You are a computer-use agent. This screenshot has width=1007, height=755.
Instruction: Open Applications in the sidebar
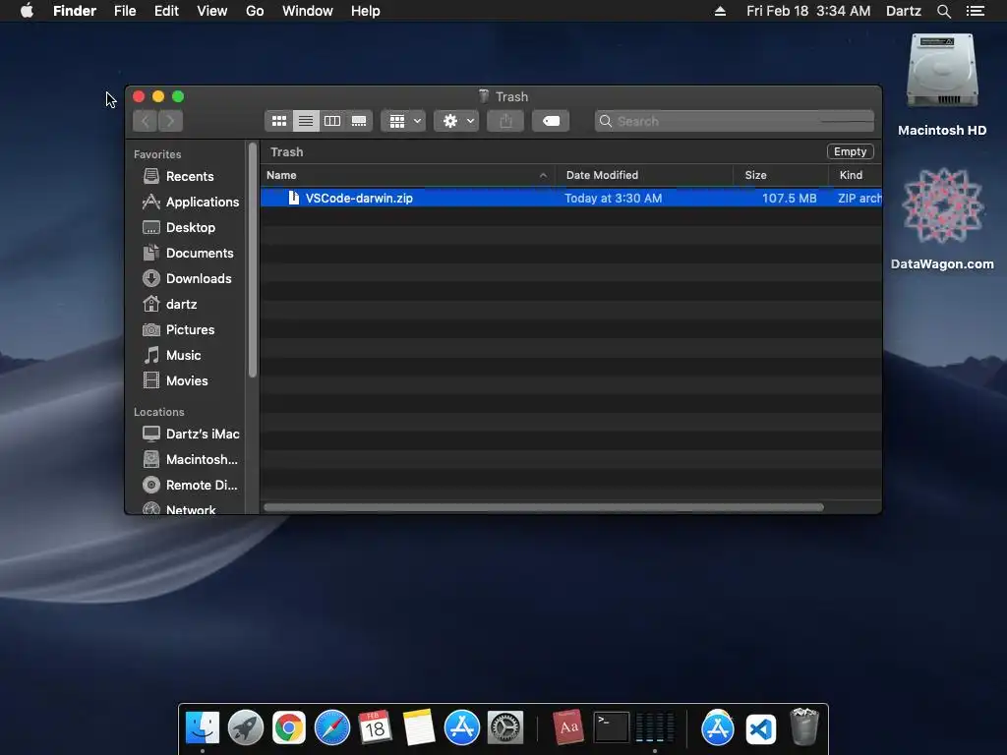[202, 202]
